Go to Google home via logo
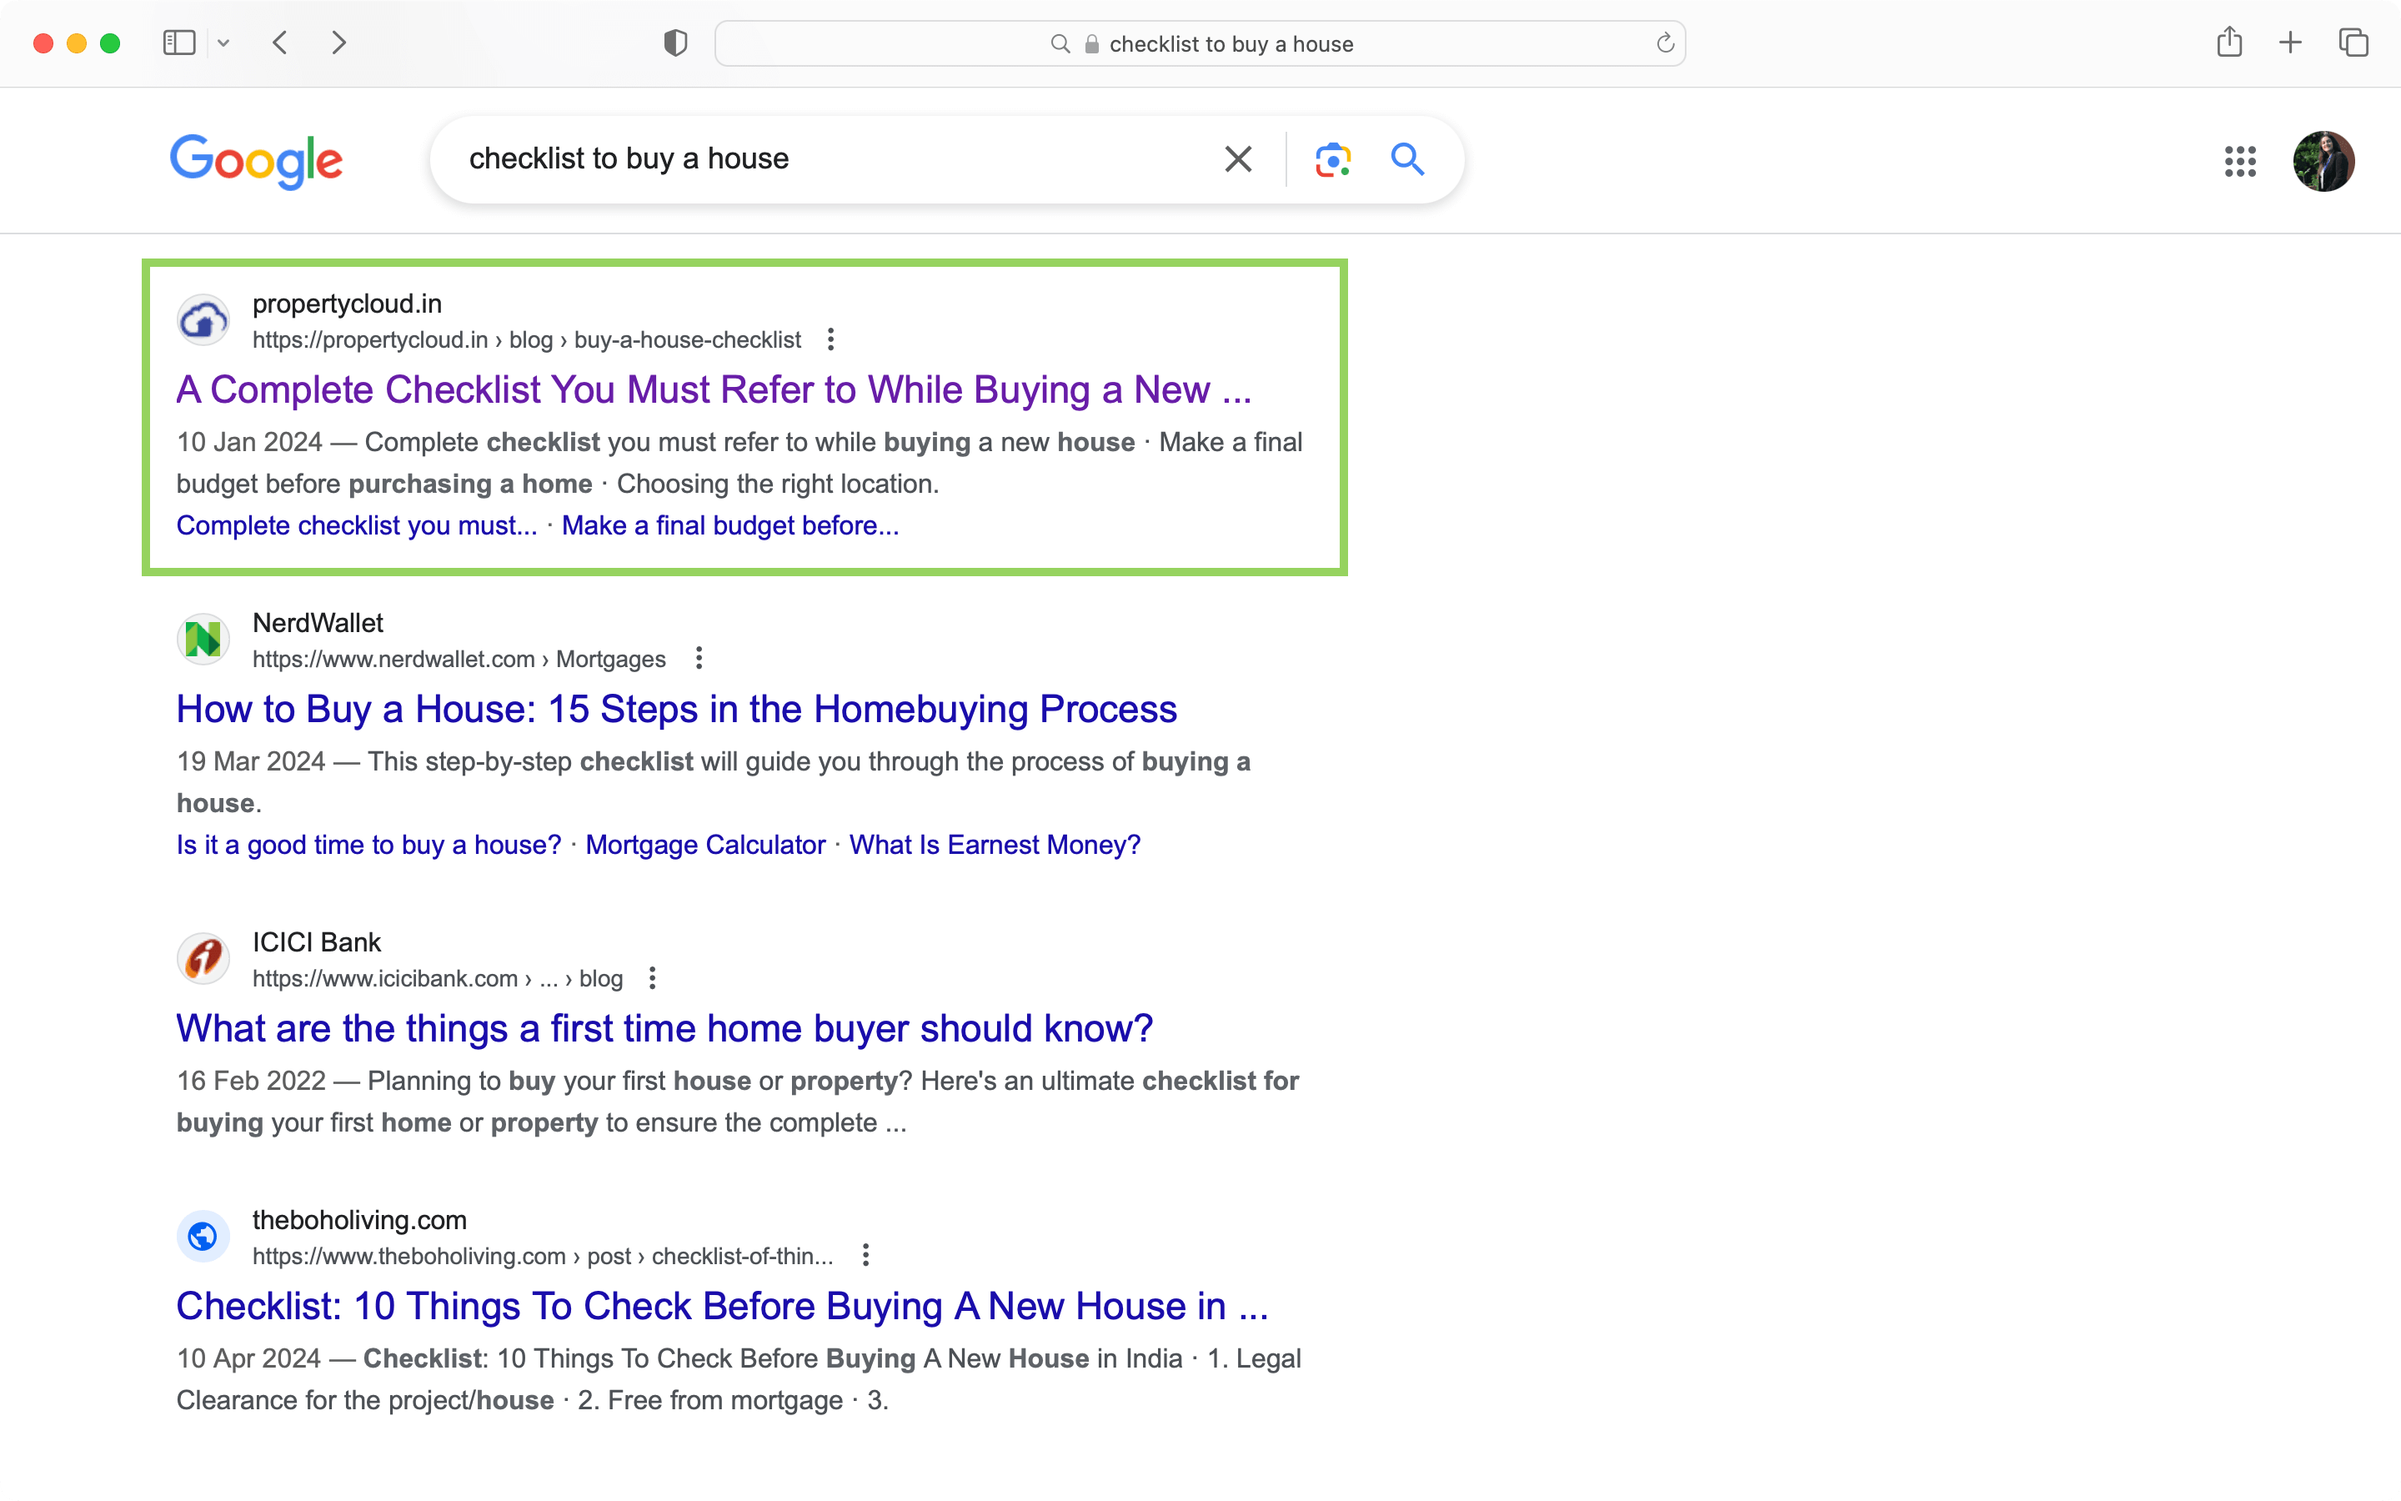This screenshot has width=2401, height=1501. (256, 161)
